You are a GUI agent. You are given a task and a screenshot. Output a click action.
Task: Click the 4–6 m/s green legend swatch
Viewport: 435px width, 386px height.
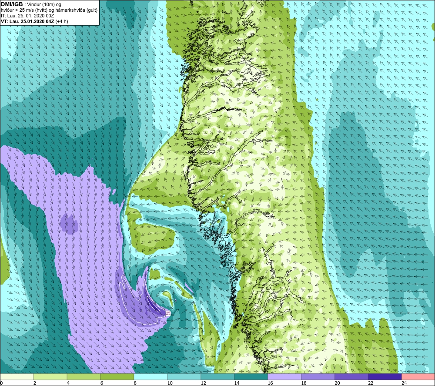tap(84, 377)
